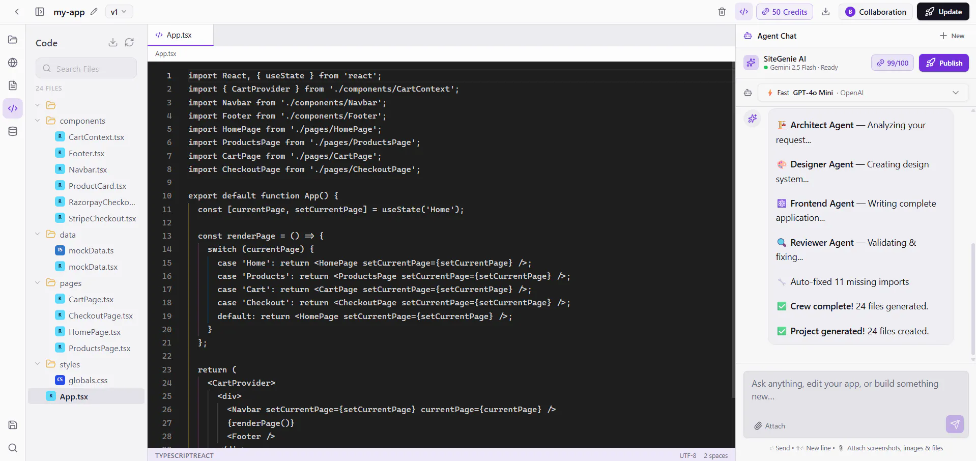
Task: Open the v1 version dropdown
Action: tap(119, 12)
